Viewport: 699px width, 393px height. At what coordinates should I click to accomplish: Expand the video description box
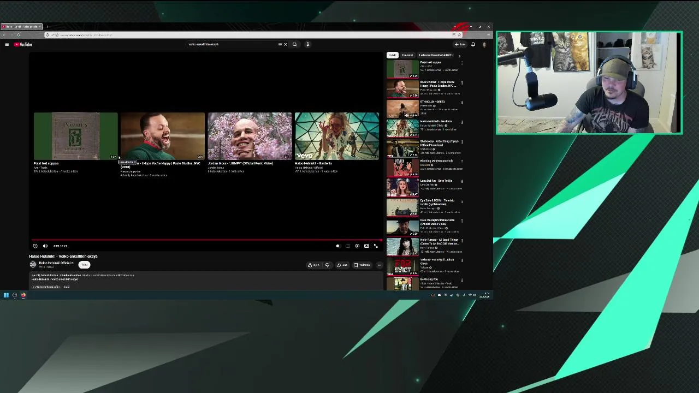[x=206, y=281]
